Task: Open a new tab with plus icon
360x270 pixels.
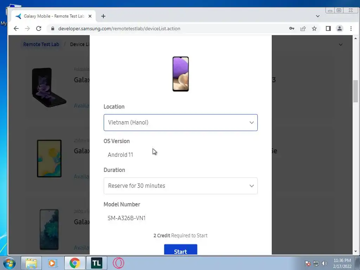Action: click(103, 16)
